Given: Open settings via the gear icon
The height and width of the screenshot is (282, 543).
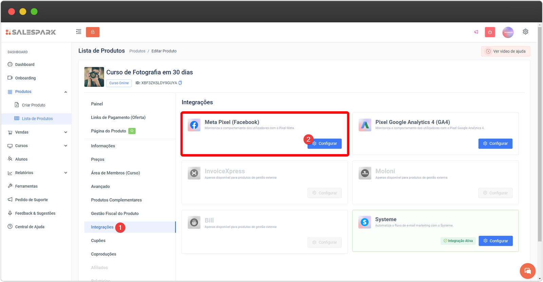Looking at the screenshot, I should [x=525, y=32].
